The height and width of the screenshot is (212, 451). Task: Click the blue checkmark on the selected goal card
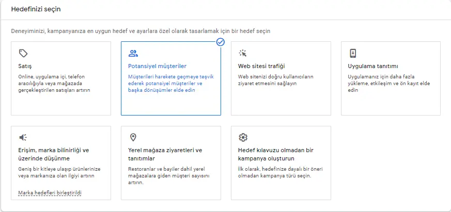click(x=220, y=42)
